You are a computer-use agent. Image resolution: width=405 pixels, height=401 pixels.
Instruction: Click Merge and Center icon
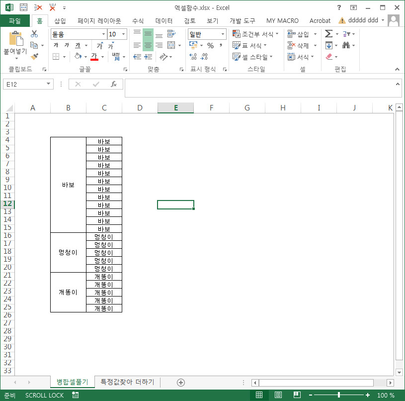tap(171, 45)
